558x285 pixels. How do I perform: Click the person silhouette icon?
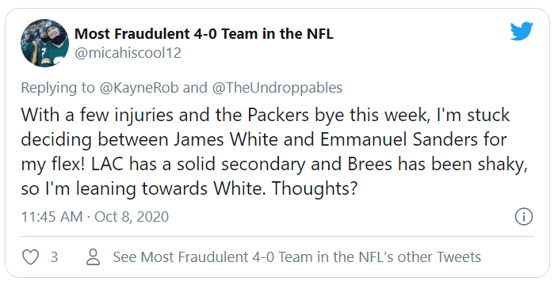coord(94,257)
